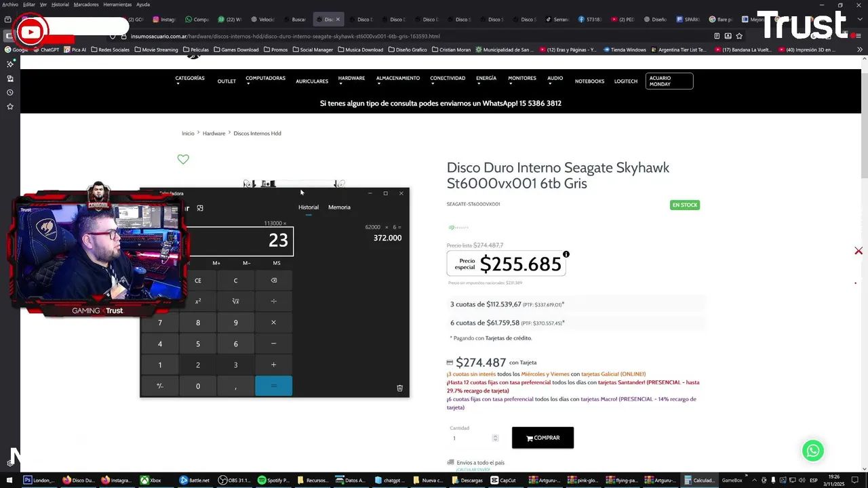Adjust quantity with stepper arrows

coord(495,439)
